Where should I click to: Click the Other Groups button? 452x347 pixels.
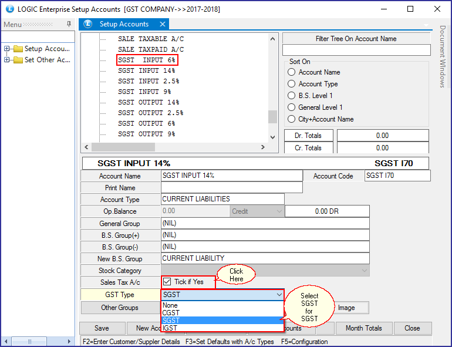point(120,308)
